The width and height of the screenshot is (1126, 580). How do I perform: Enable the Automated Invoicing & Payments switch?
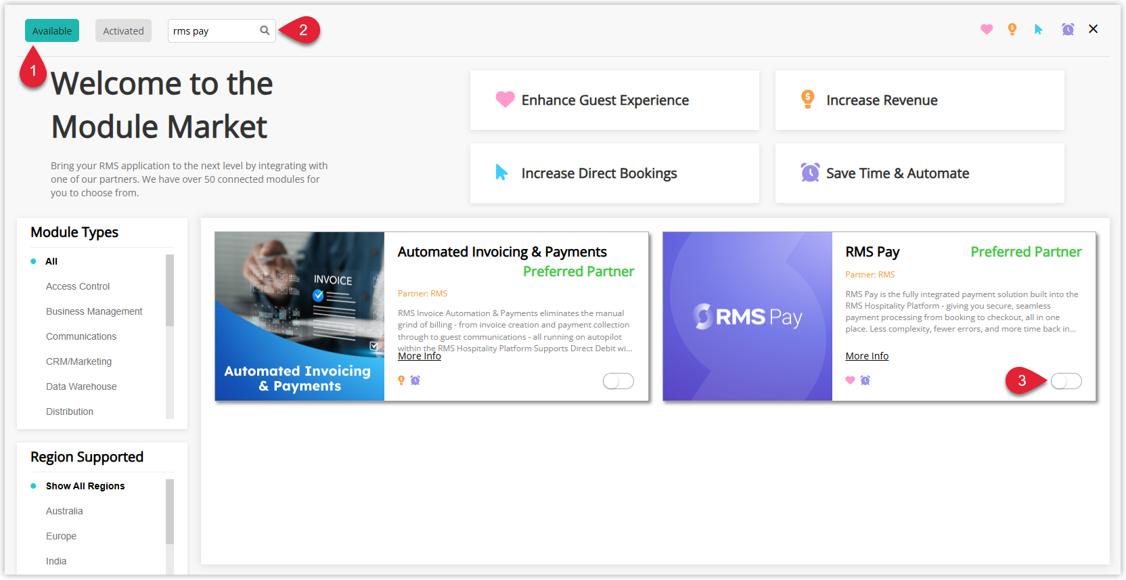click(x=618, y=381)
